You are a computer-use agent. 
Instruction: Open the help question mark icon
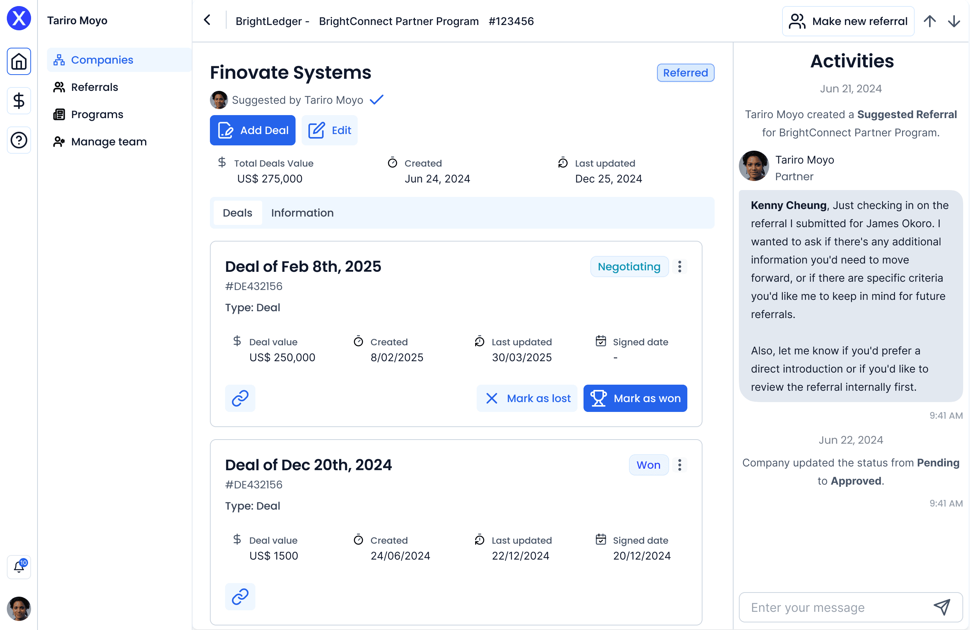pos(19,140)
